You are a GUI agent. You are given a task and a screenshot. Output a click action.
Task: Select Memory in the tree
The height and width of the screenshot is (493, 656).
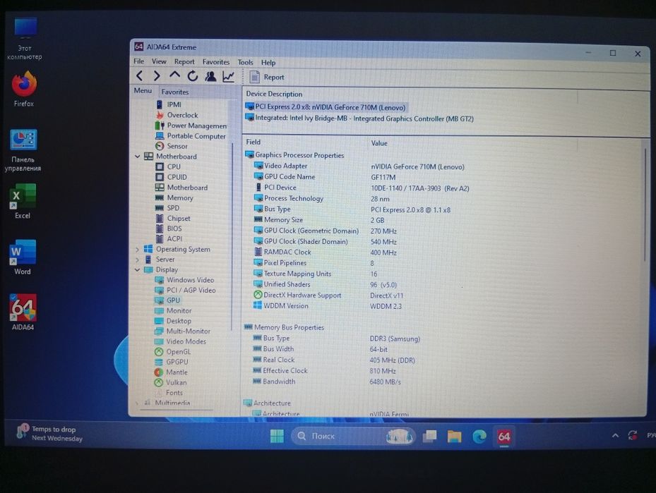click(x=174, y=197)
